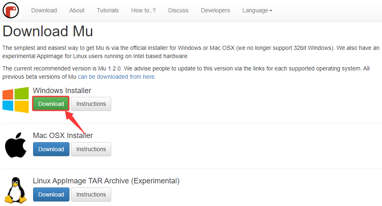Download the Linux AppImage TAR Archive
The image size is (382, 206).
[x=51, y=194]
